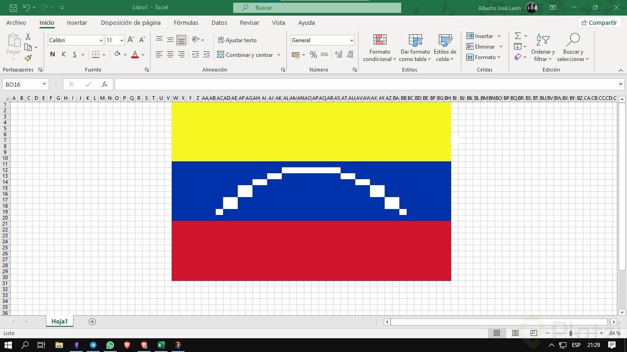Click the Percent style icon
Screen dimensions: 627x352
click(x=313, y=55)
